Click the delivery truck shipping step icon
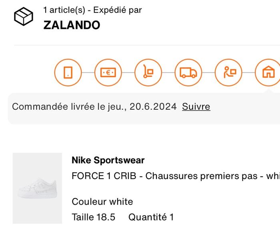The image size is (280, 226). [x=188, y=73]
